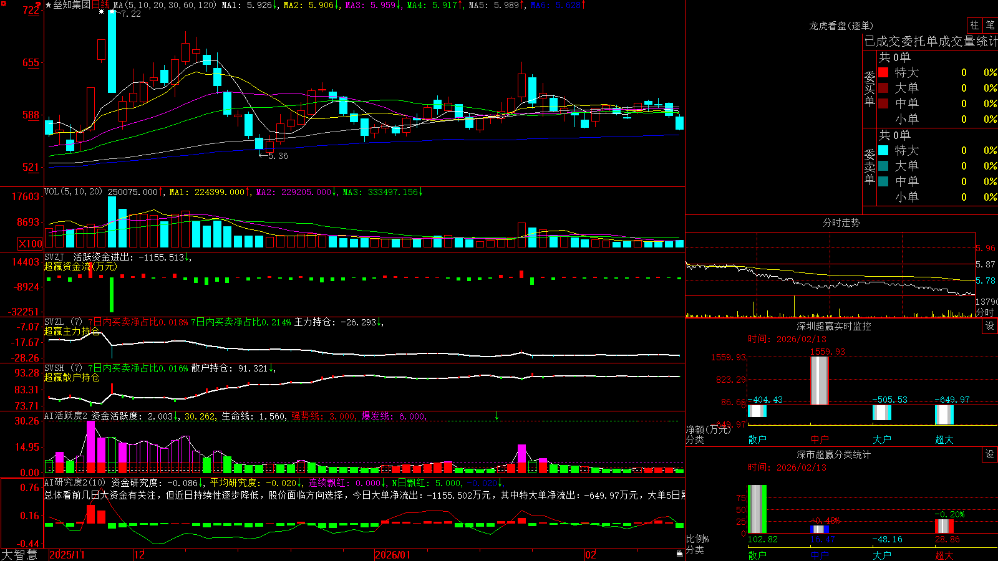Click the 日线 period label
998x561 pixels.
[100, 5]
